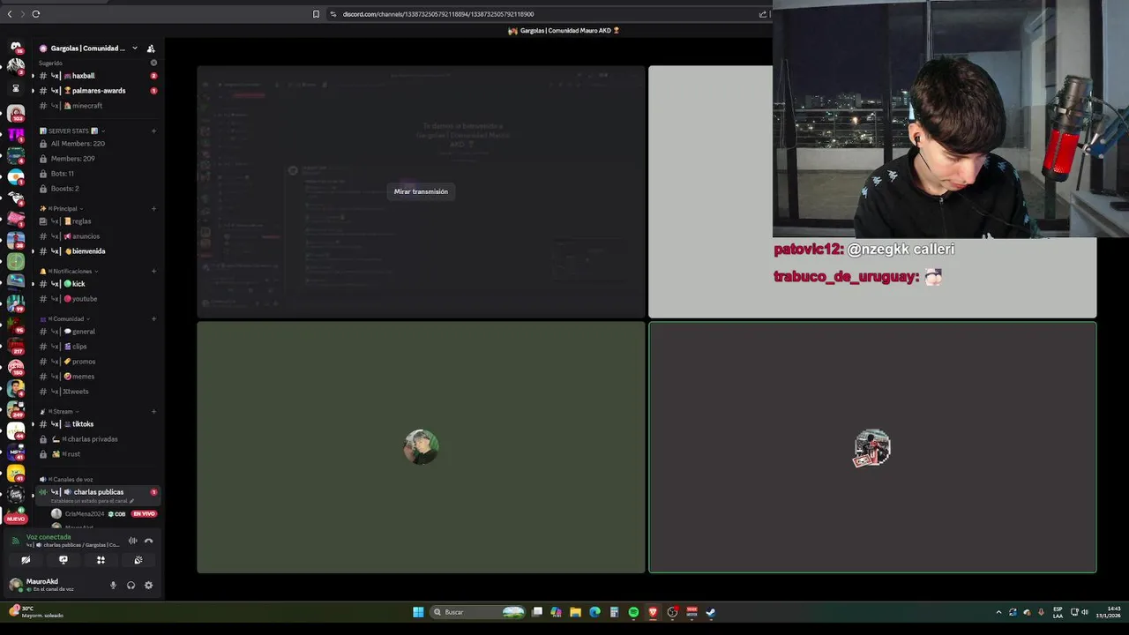This screenshot has width=1129, height=635.
Task: Click the taskbar Buscar search box
Action: point(479,612)
